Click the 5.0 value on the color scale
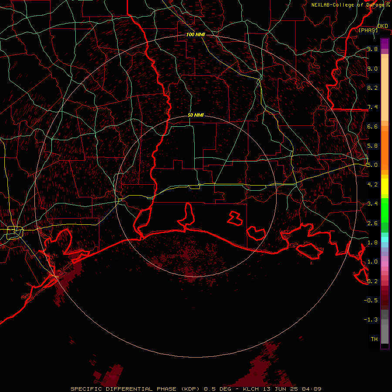 tap(372, 165)
